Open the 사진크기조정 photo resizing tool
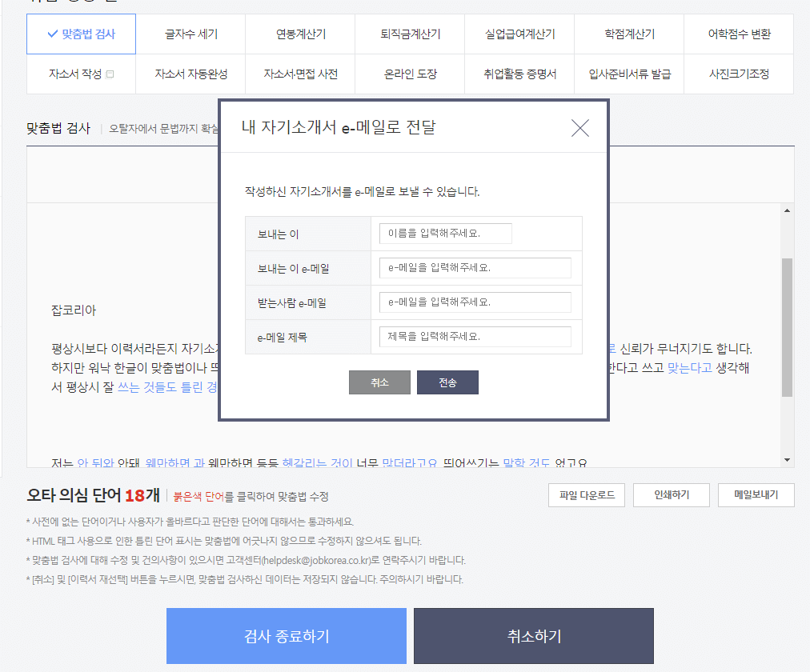 [738, 74]
